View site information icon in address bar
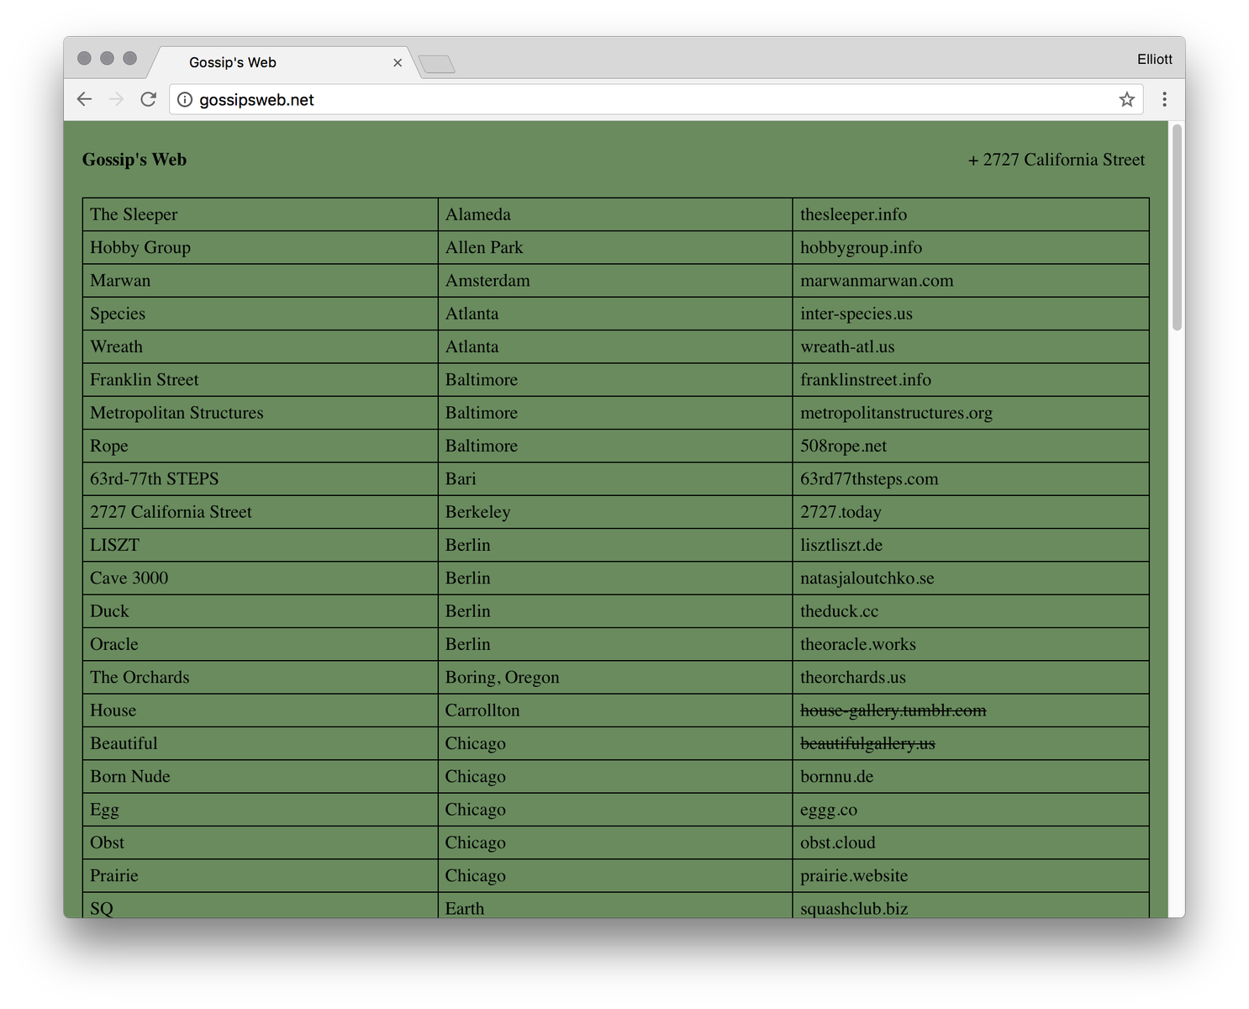1249x1009 pixels. (x=185, y=99)
